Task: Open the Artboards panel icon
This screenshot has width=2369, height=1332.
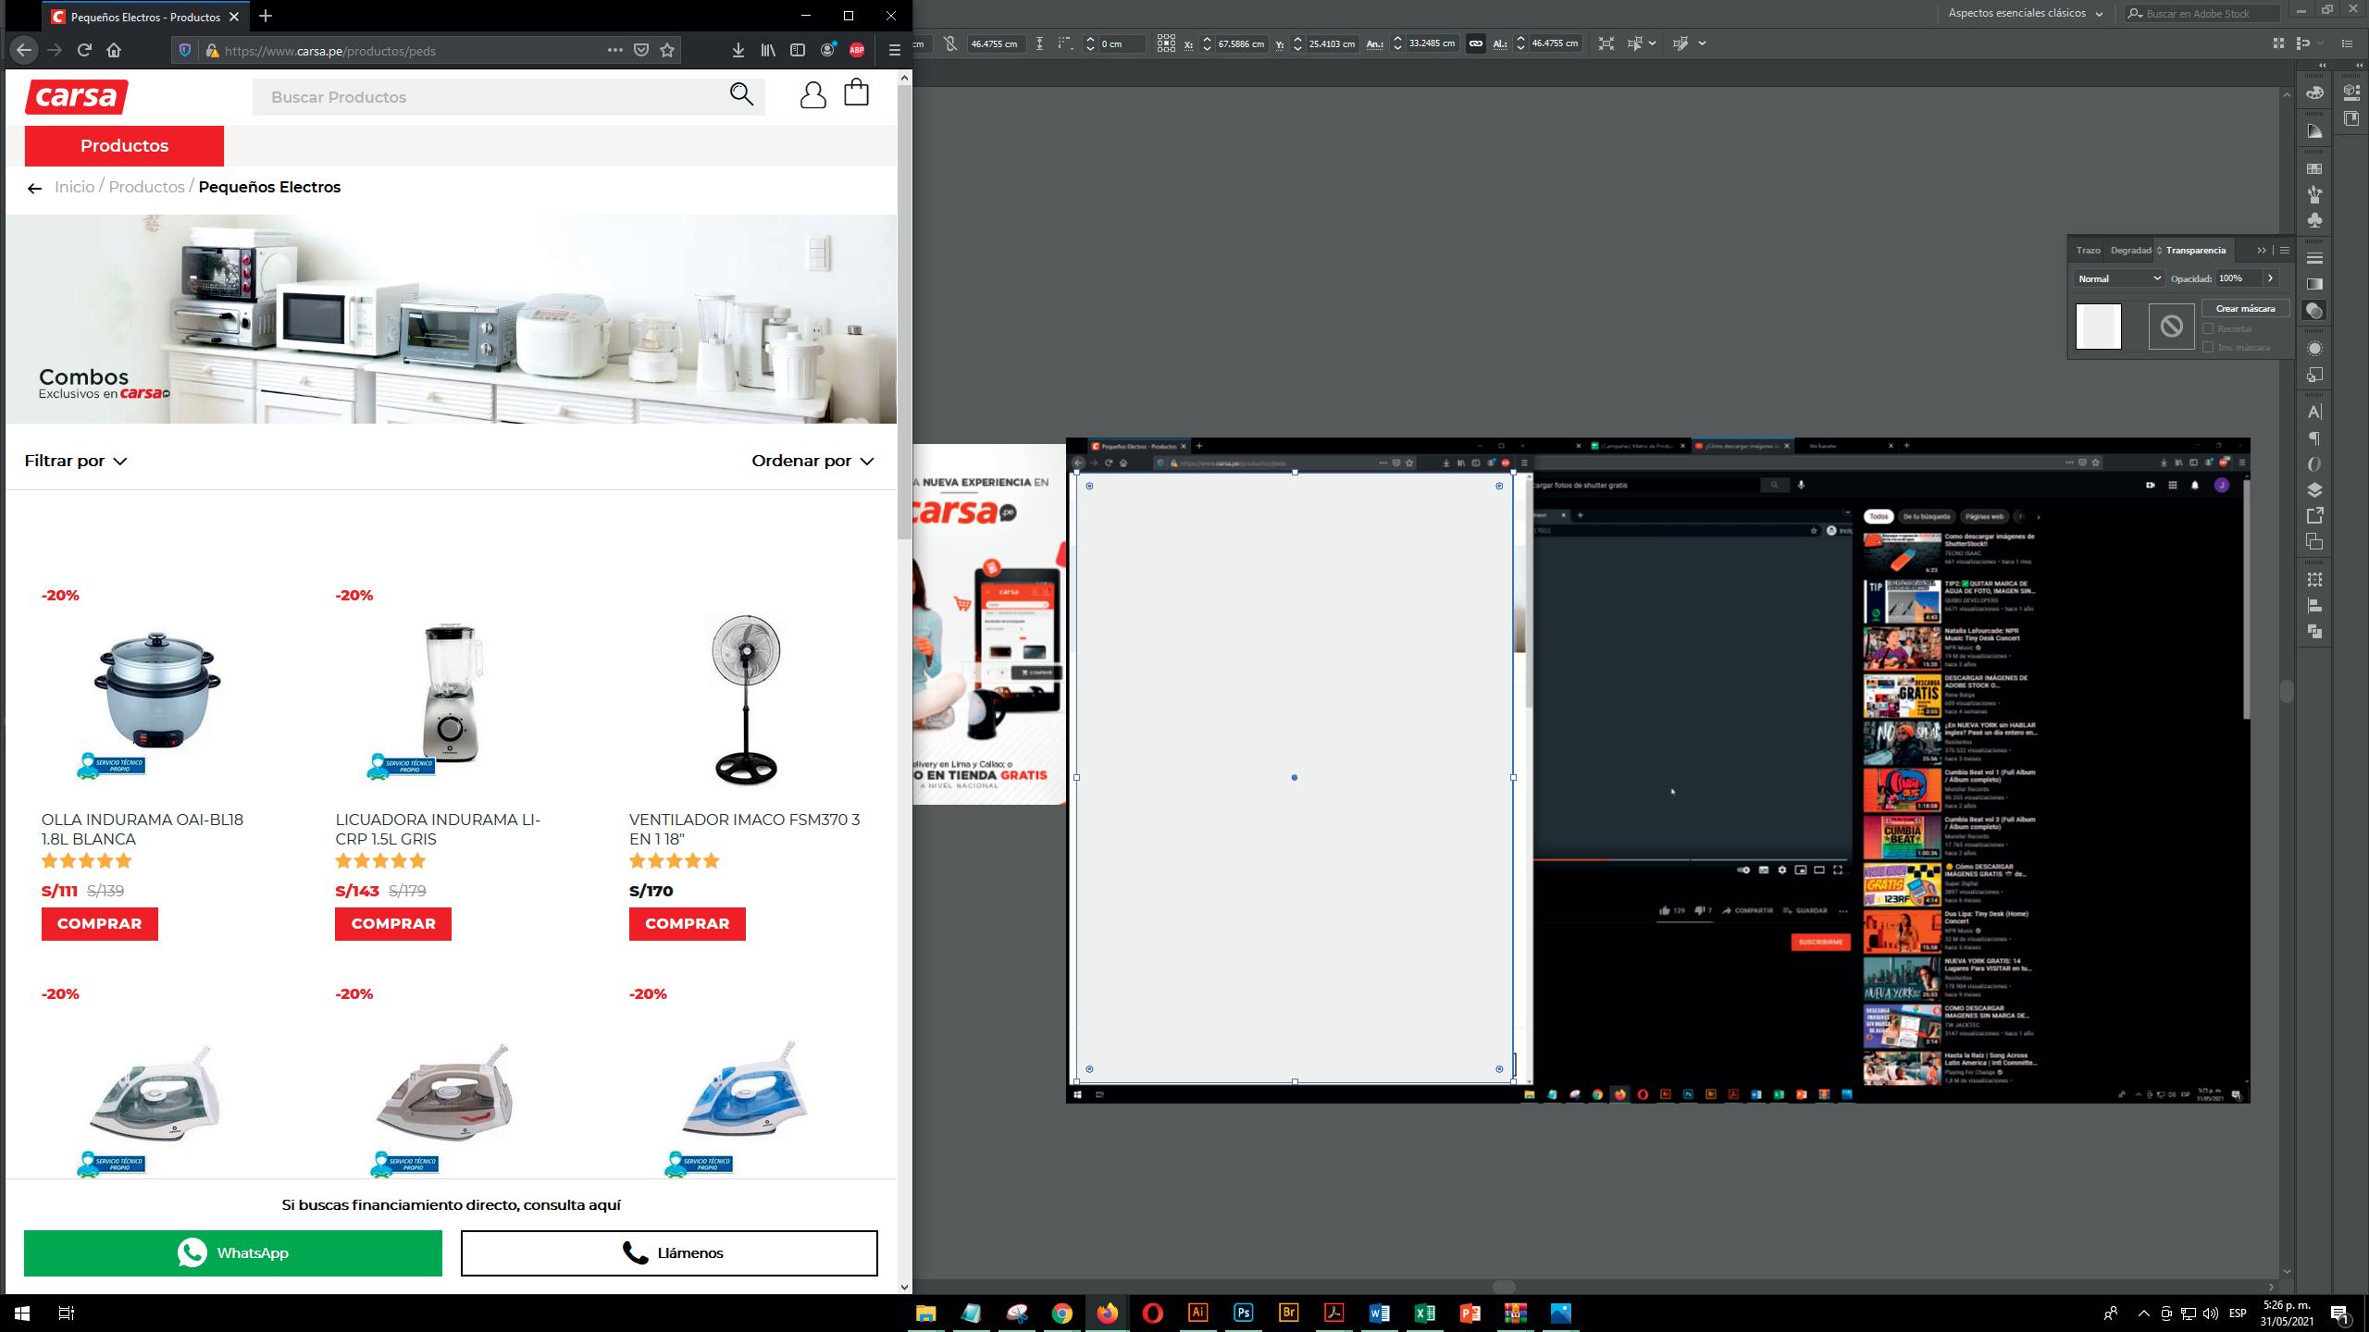Action: click(2314, 542)
